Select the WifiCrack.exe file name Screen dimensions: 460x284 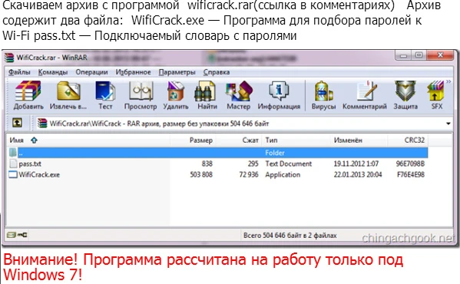39,175
